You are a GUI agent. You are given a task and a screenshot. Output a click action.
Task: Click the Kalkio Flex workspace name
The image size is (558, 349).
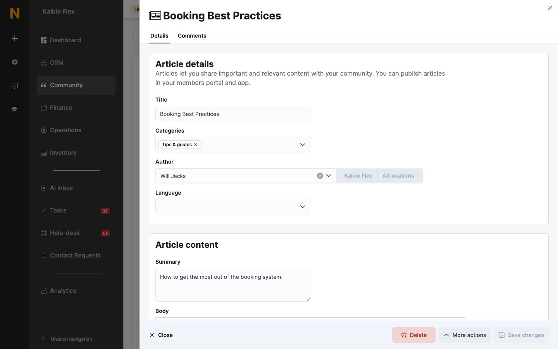59,12
